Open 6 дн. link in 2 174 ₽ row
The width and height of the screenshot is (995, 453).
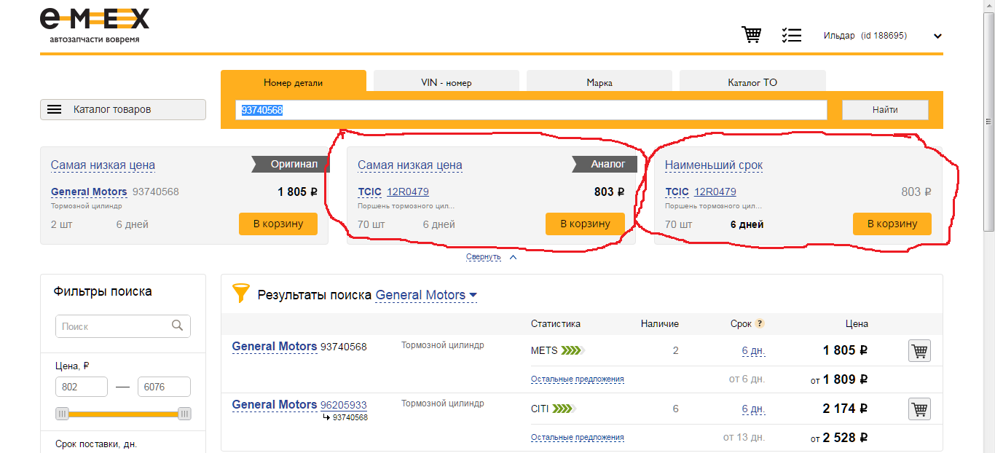tap(753, 409)
